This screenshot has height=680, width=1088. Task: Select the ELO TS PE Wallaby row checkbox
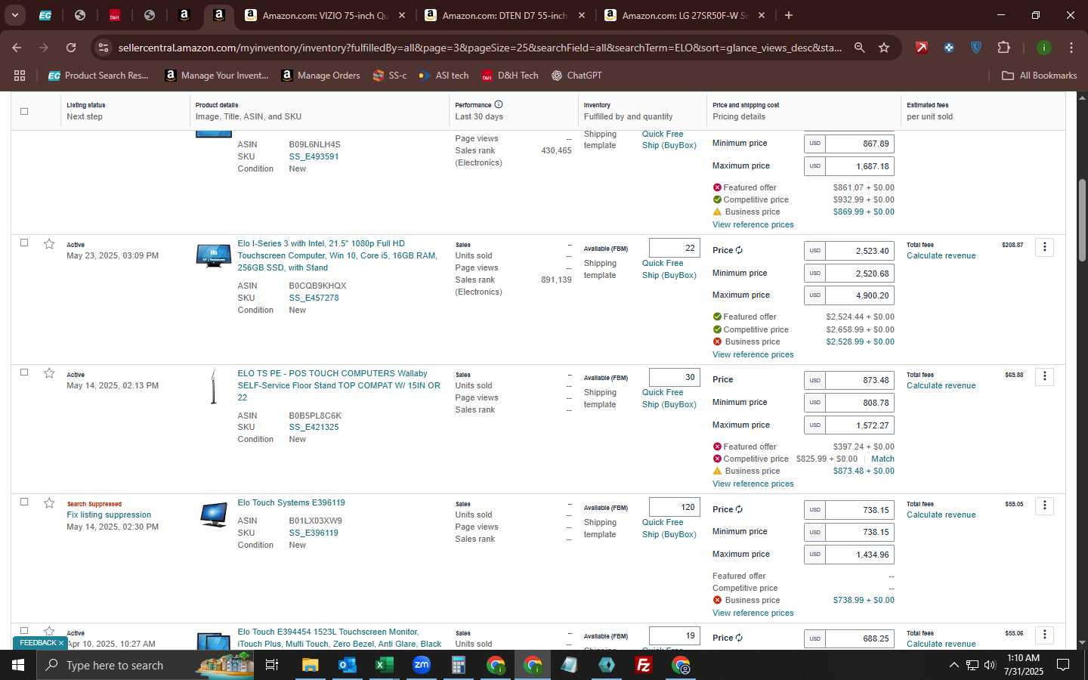24,372
